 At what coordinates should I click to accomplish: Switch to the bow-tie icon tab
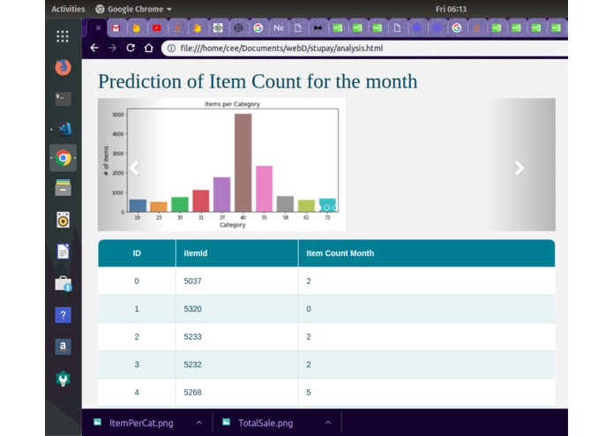click(x=318, y=27)
